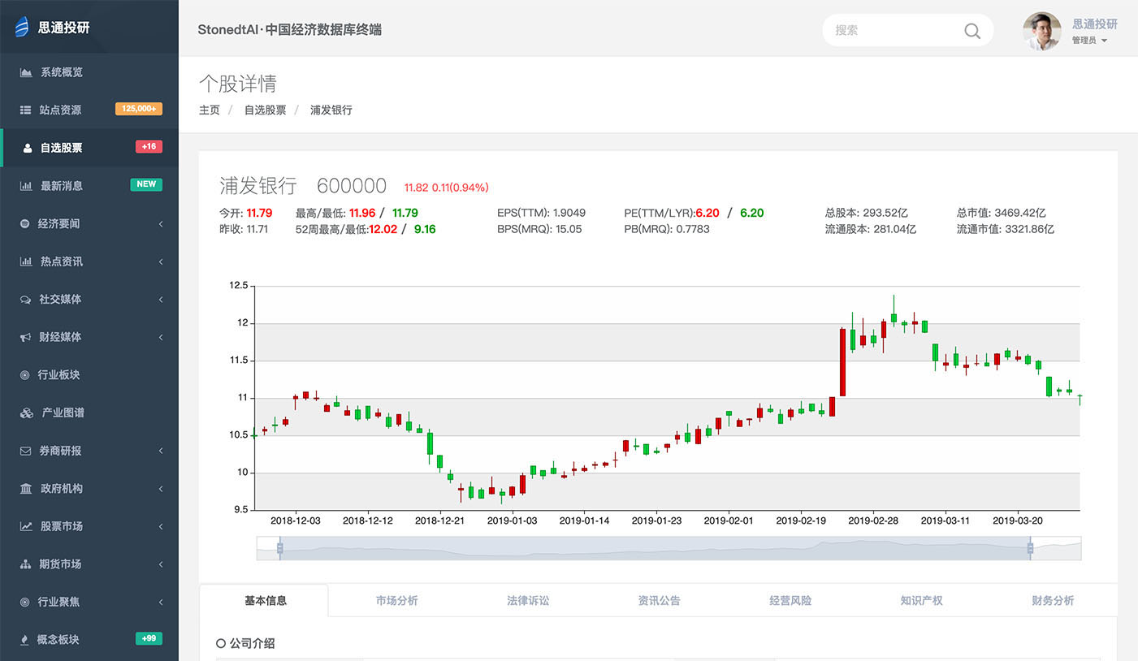Image resolution: width=1138 pixels, height=661 pixels.
Task: Click the 行业板块 target icon
Action: pyautogui.click(x=26, y=375)
